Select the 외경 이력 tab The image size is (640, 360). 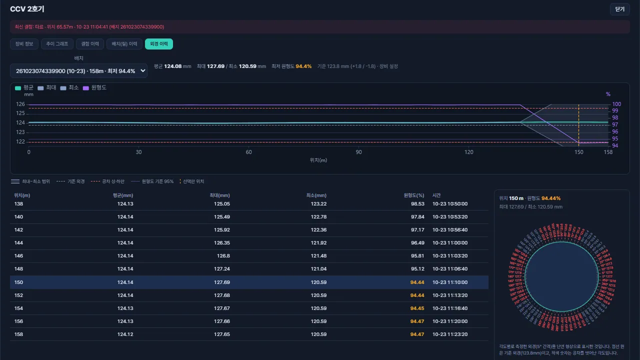(159, 44)
